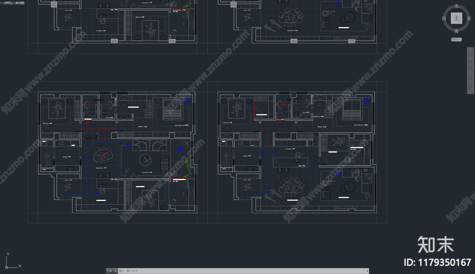The image size is (475, 274).
Task: Open the WCS coordinate system dropdown
Action: 456,39
